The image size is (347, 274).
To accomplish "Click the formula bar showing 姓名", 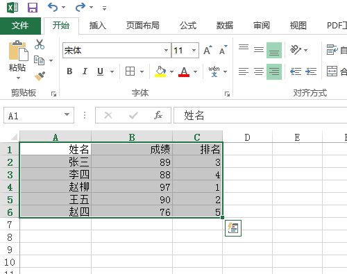I will coord(260,115).
